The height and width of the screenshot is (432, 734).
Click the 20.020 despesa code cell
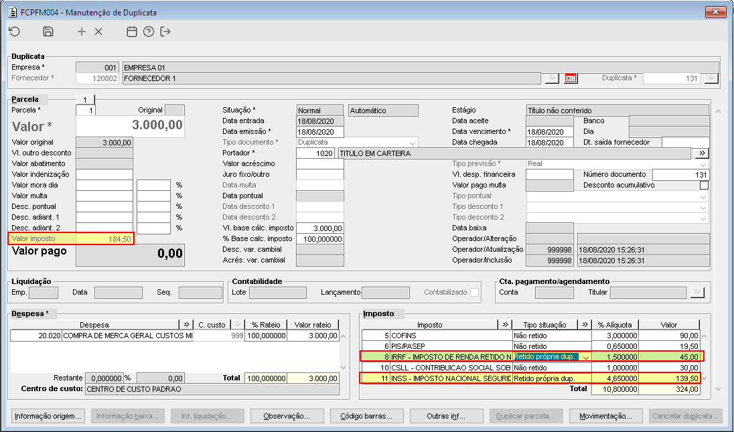tap(36, 336)
